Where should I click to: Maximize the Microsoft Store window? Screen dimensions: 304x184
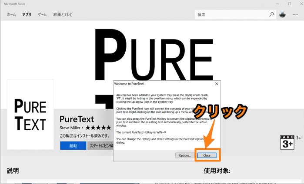pyautogui.click(x=290, y=4)
